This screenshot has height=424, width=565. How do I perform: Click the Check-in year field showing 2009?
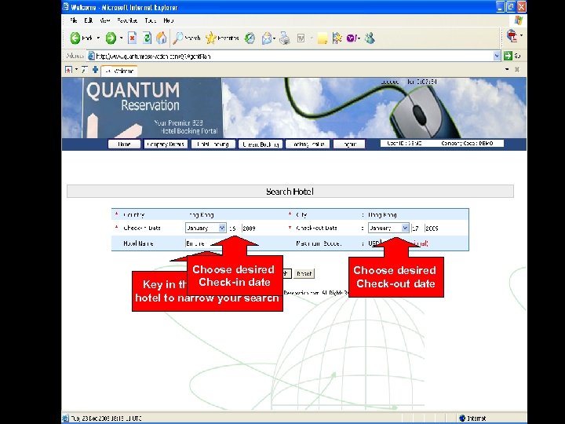pos(249,228)
